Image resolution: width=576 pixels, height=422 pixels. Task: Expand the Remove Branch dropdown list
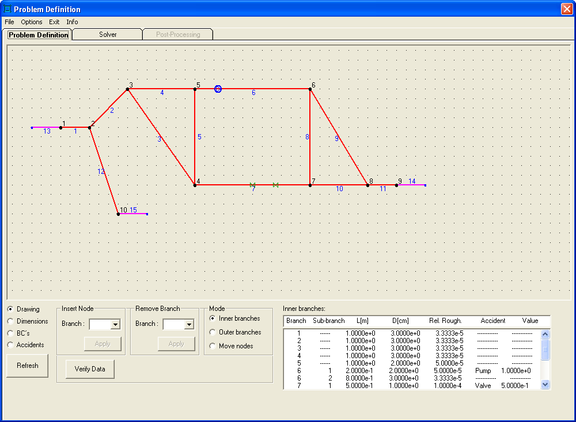point(189,325)
